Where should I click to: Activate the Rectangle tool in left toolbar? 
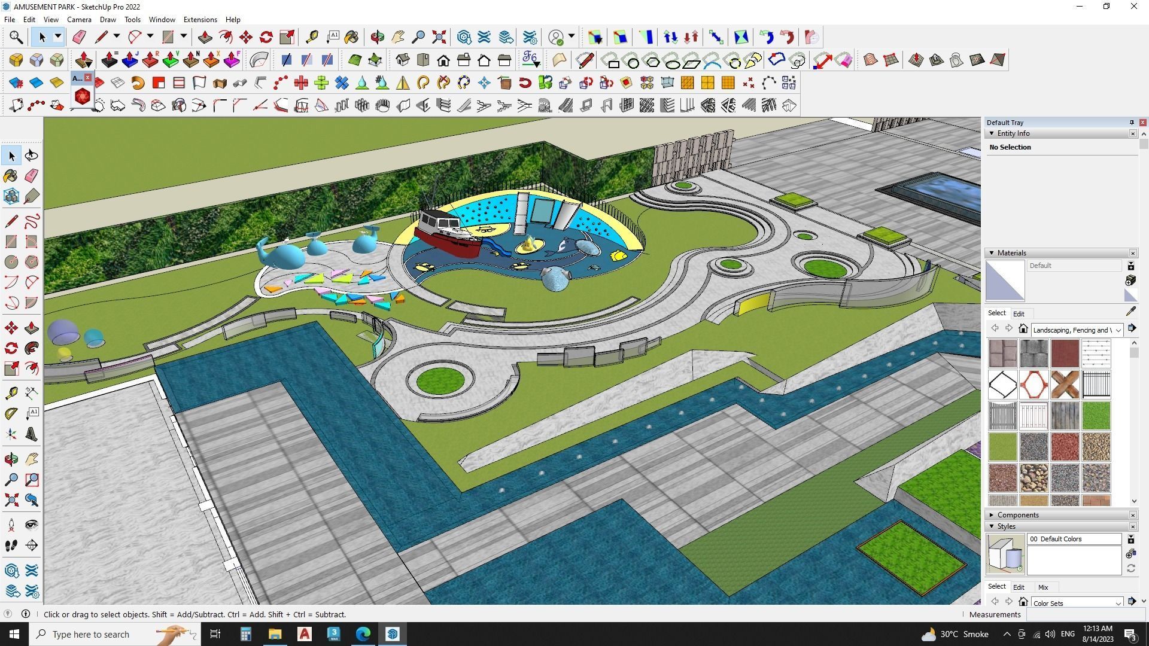pyautogui.click(x=11, y=242)
